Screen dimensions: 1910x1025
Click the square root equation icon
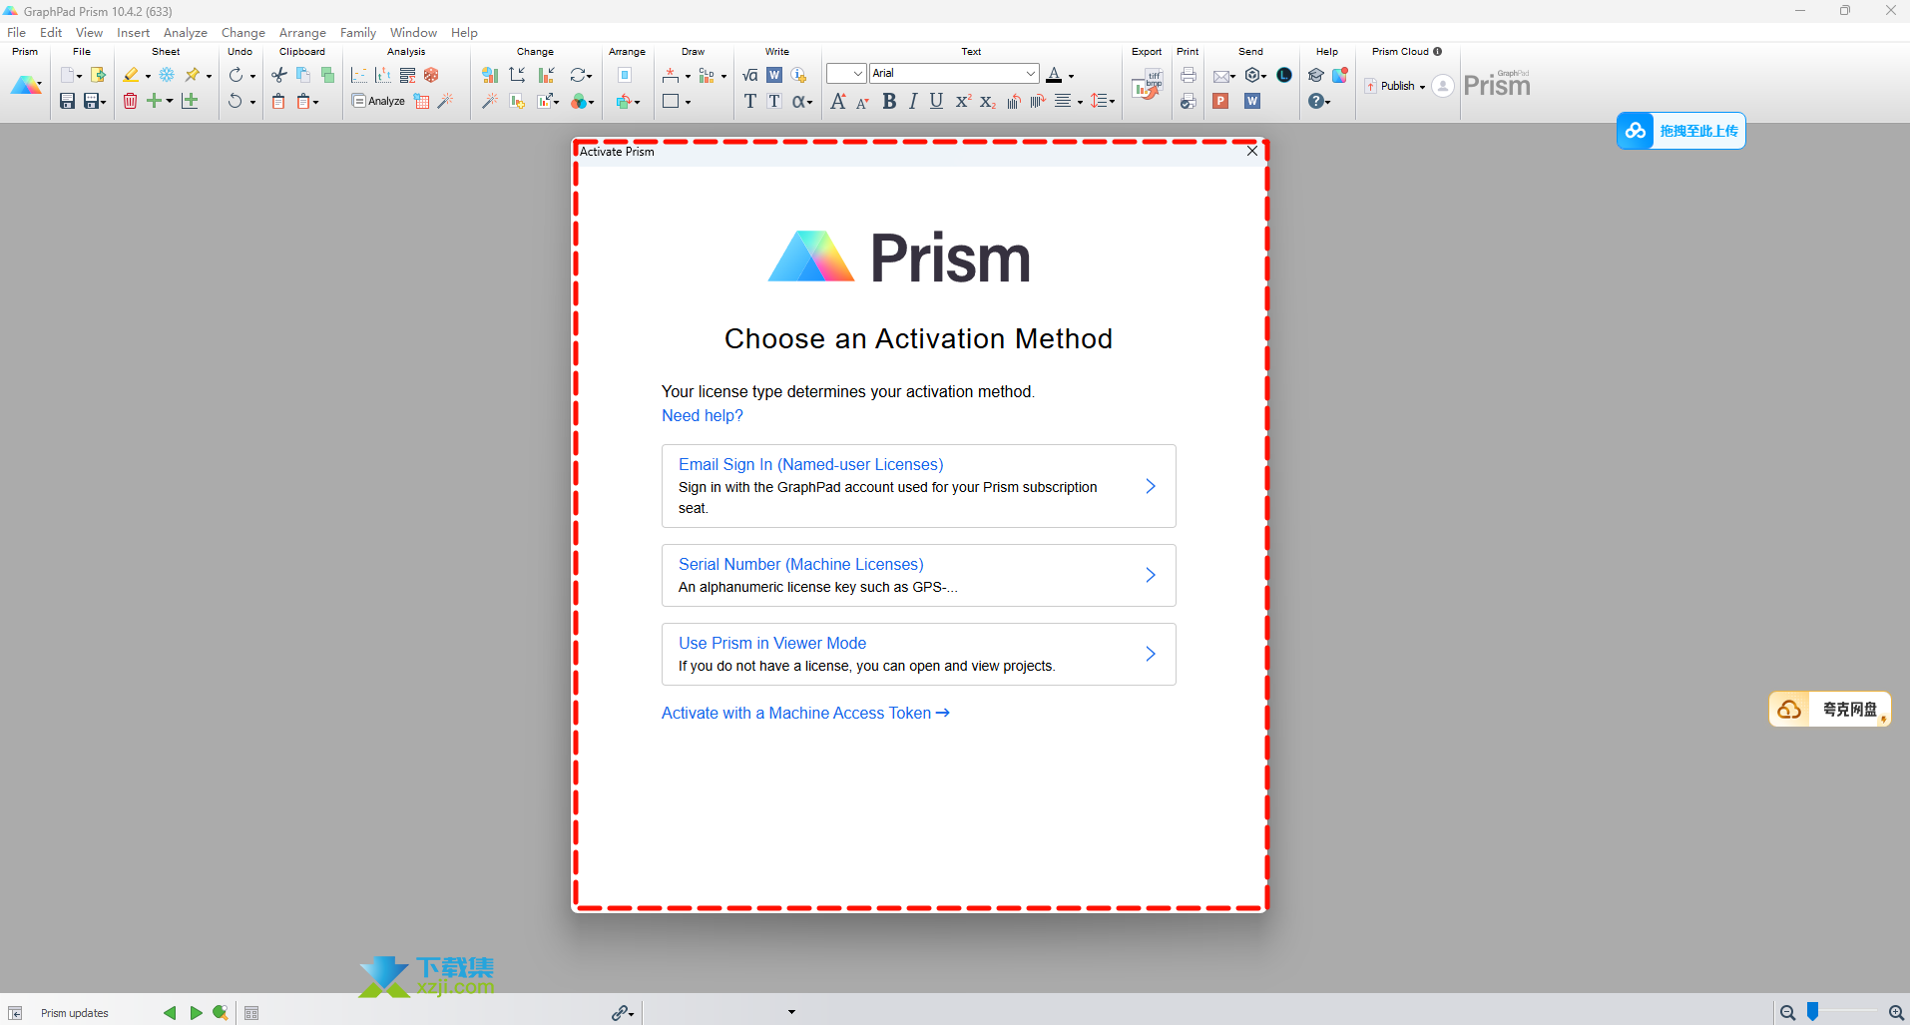click(x=750, y=75)
